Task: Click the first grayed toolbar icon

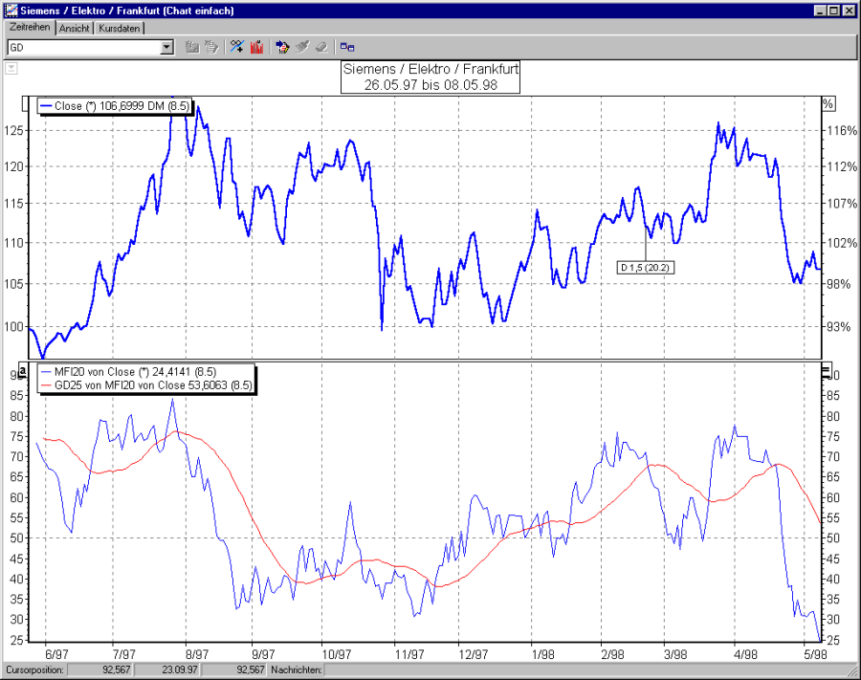Action: (193, 46)
